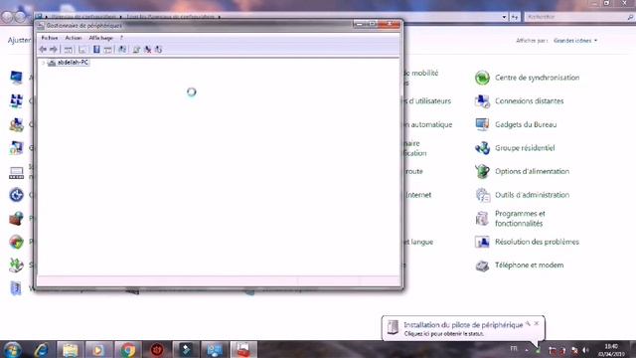Viewport: 636px width, 358px height.
Task: Switch to the Control Panel taskbar button
Action: pyautogui.click(x=215, y=350)
